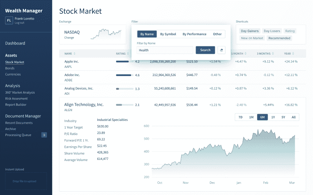Switch to the By Symbol filter tab
This screenshot has width=313, height=195.
tap(168, 34)
